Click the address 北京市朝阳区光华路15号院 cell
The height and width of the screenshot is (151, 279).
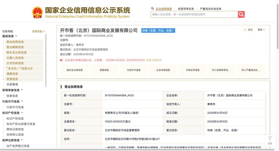[x=183, y=139]
